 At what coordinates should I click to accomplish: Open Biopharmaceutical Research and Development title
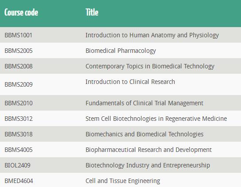pos(148,150)
